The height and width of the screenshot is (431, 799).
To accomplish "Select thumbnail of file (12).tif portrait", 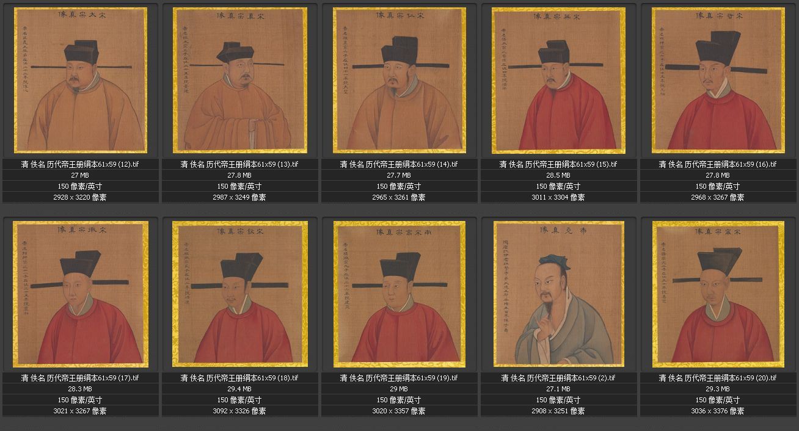I will [x=81, y=80].
